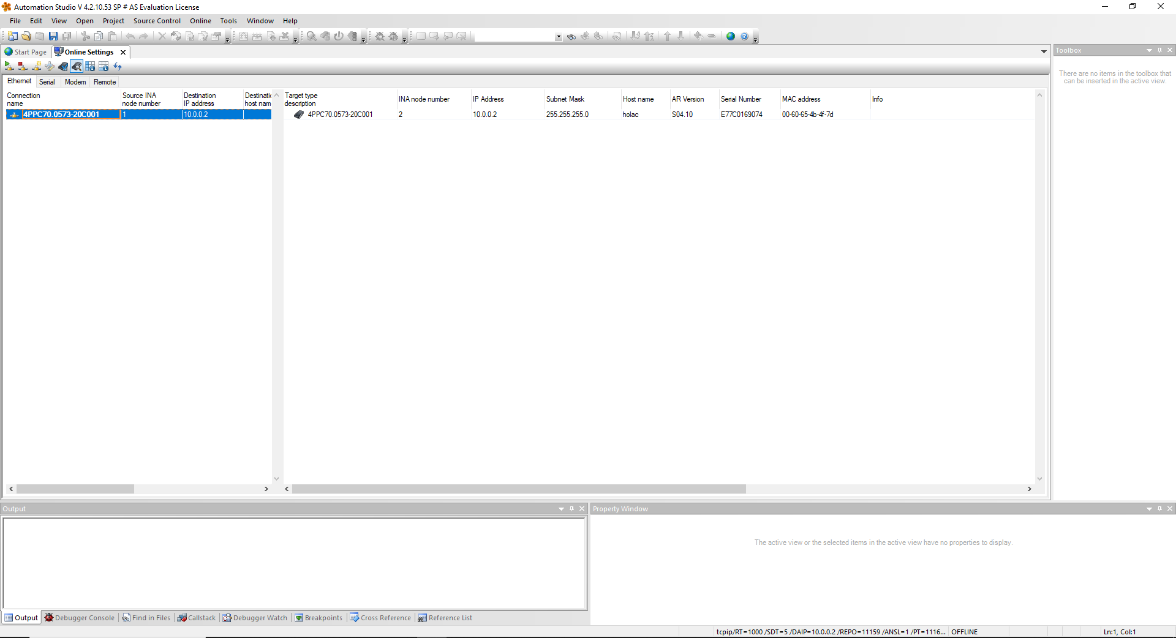Click the Cut scissors icon
Viewport: 1176px width, 638px height.
86,36
